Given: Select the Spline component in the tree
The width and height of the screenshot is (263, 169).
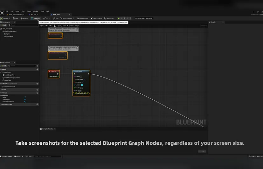Looking at the screenshot, I should [x=7, y=34].
